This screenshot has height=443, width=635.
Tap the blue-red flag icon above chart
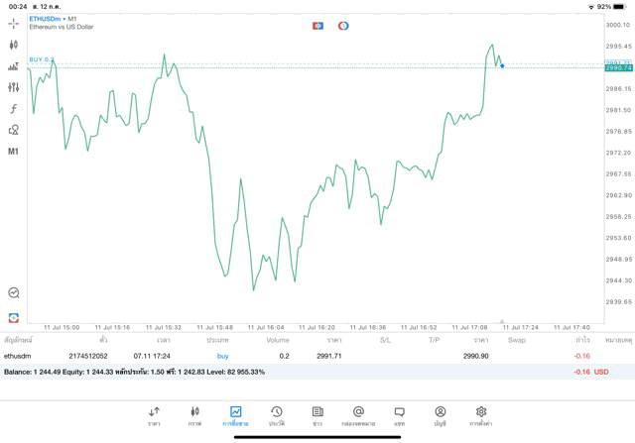tap(317, 26)
